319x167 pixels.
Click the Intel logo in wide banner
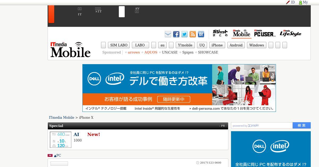pos(115,79)
